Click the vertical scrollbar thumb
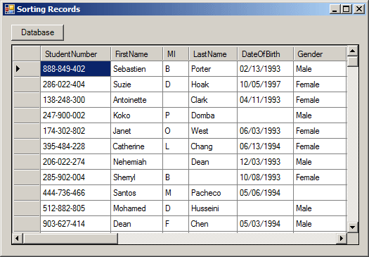369x257 pixels. (x=353, y=61)
